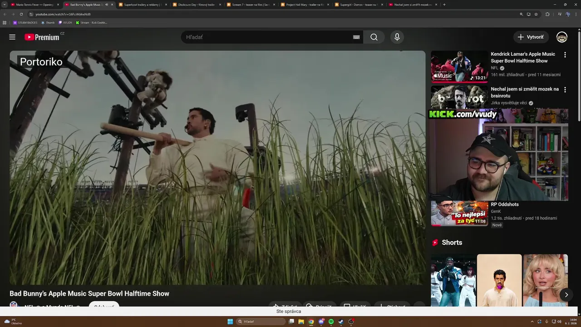Switch to Mario Tennis Fever tab

click(34, 5)
